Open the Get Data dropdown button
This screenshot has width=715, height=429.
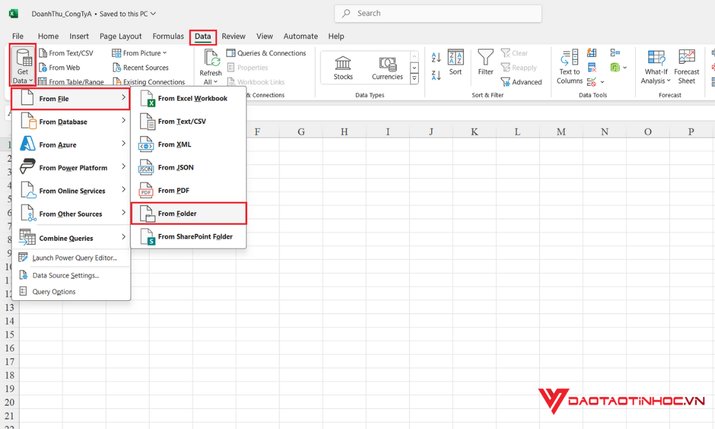pyautogui.click(x=23, y=66)
